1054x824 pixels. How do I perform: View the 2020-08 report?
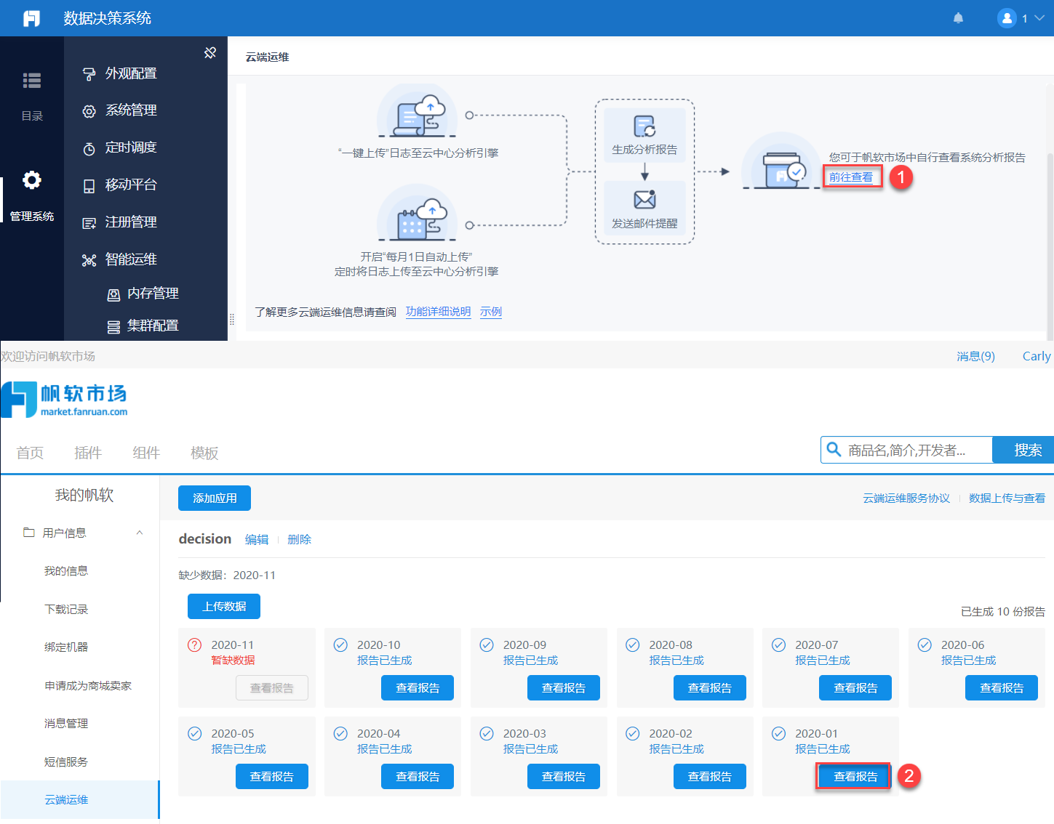710,688
